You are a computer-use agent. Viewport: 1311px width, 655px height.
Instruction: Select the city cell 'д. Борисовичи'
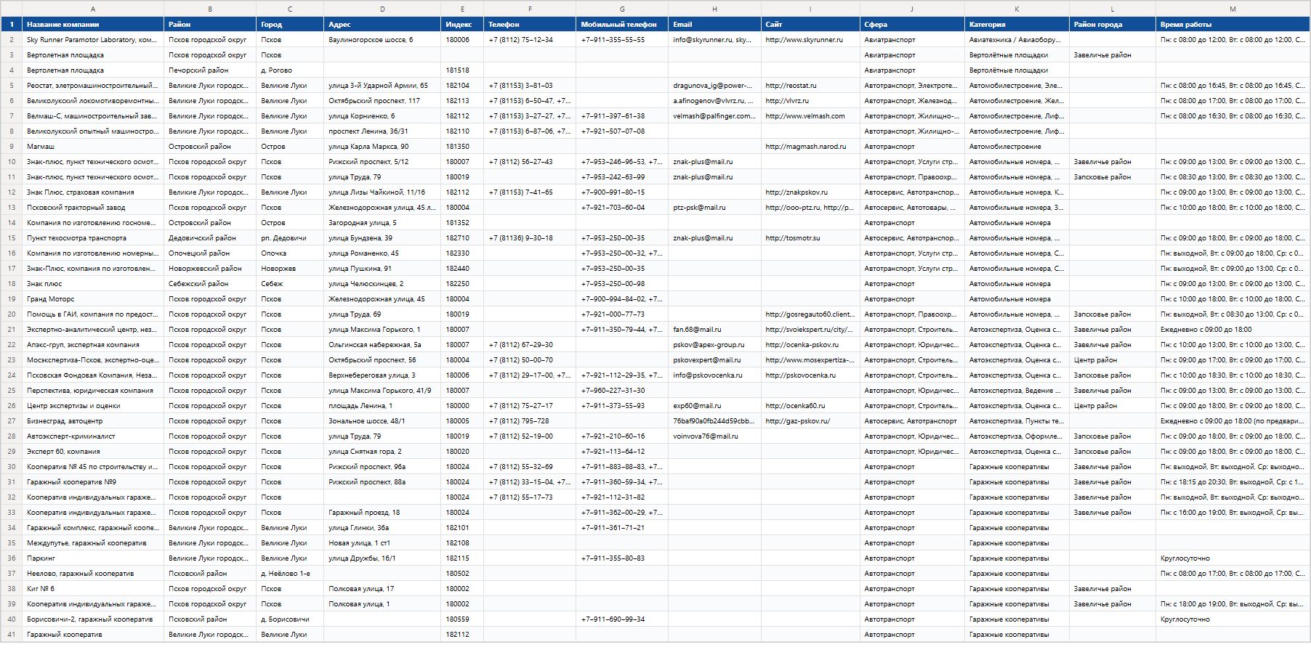(290, 619)
